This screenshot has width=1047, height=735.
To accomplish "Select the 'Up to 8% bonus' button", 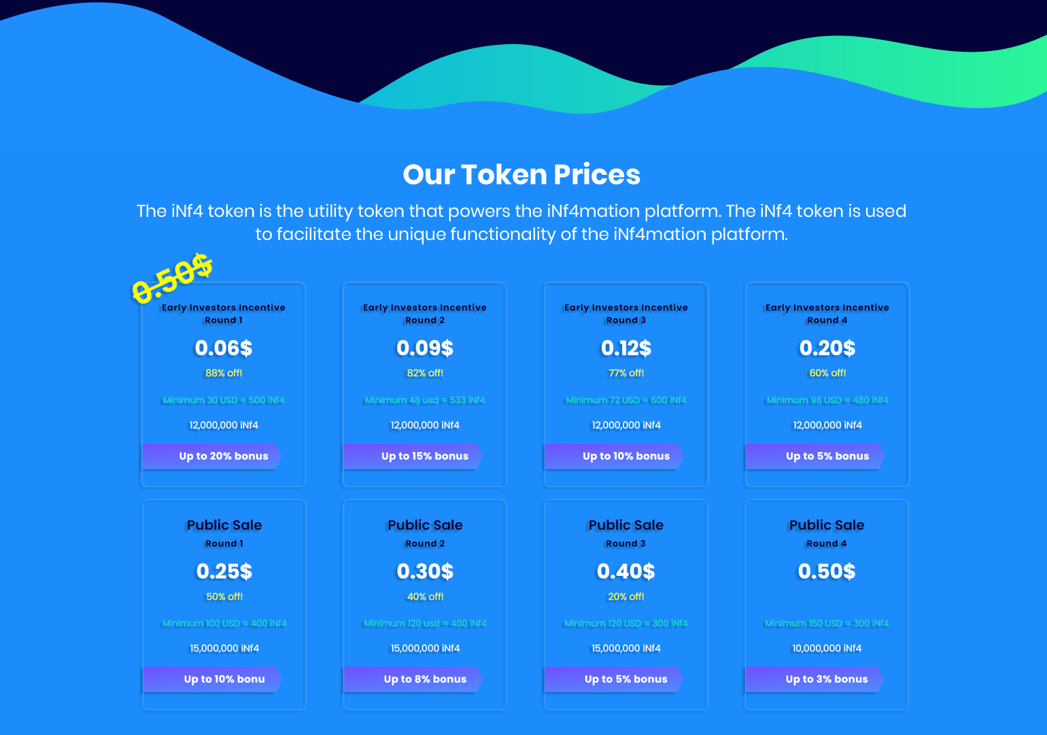I will point(412,679).
